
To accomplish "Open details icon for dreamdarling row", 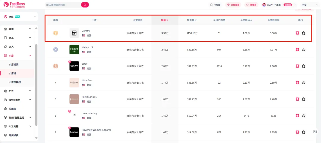I will (298, 116).
